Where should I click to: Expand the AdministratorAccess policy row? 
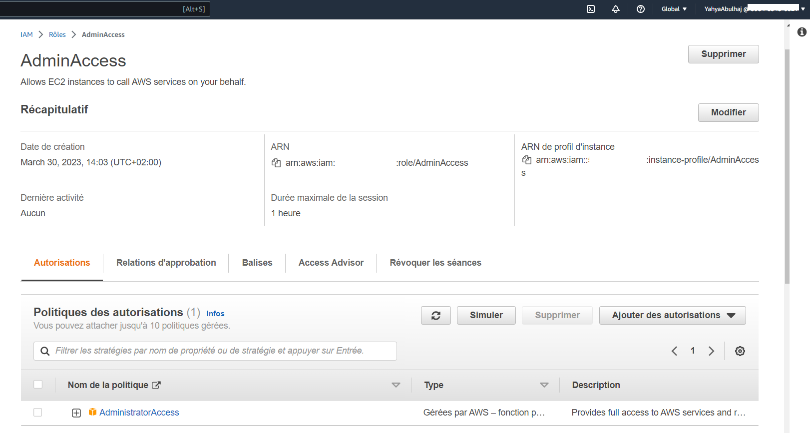76,413
